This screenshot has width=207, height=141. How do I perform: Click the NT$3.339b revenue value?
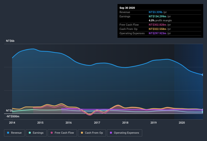coord(156,12)
